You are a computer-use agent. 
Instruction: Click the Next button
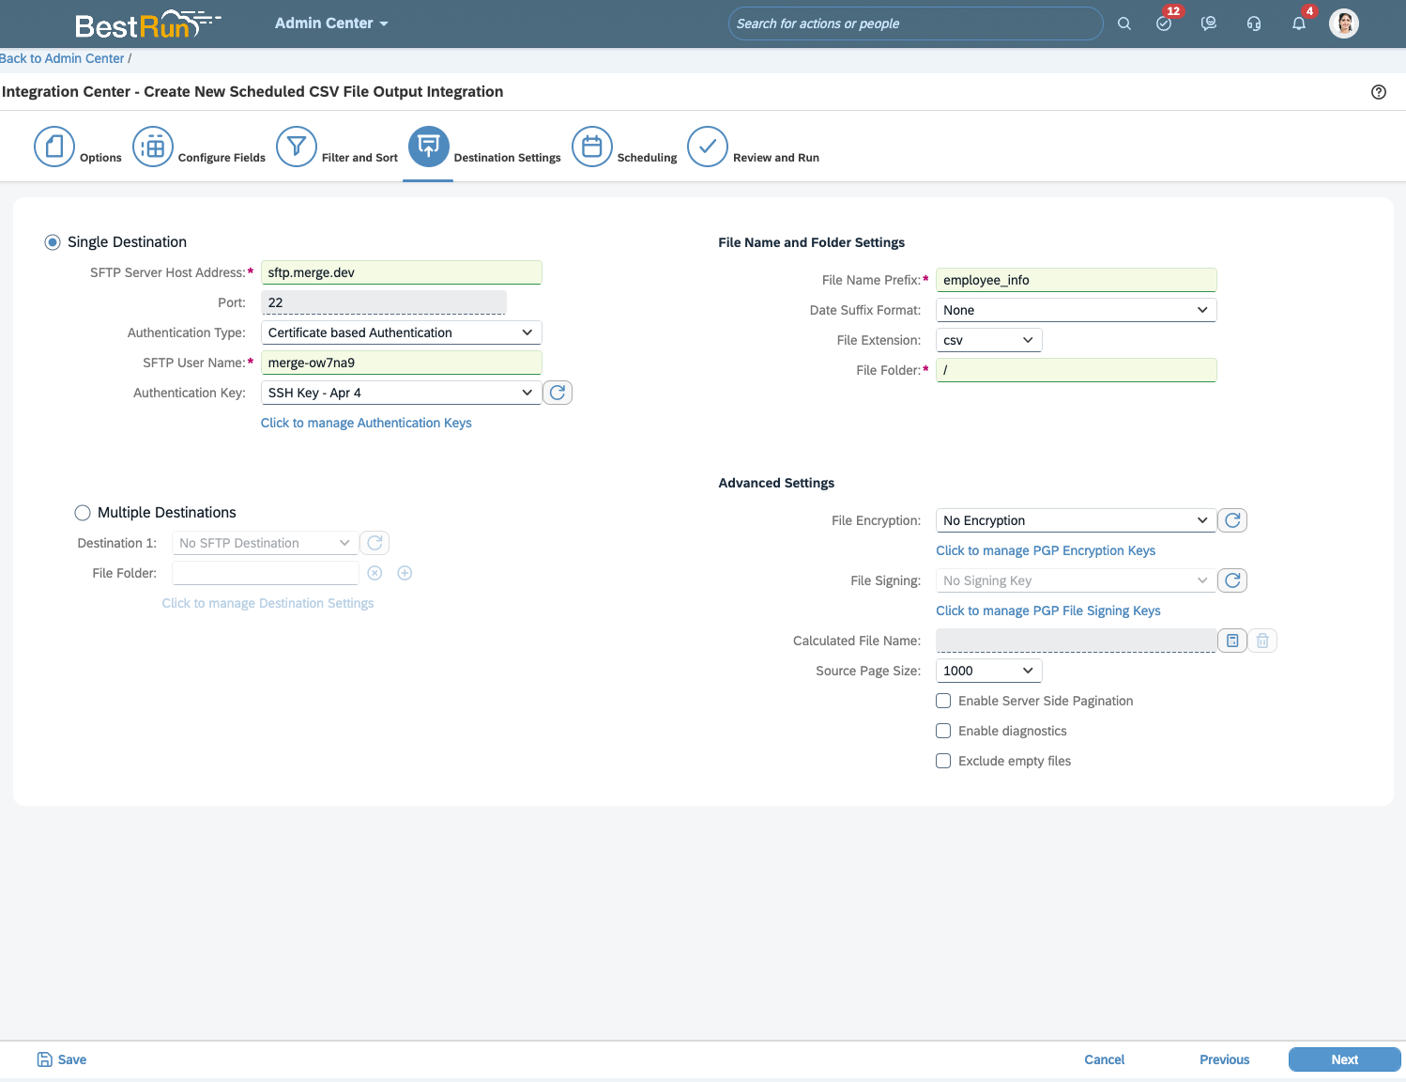tap(1343, 1059)
